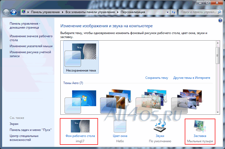Select the Characters Aero theme thumbnail
The image size is (225, 149).
click(151, 102)
